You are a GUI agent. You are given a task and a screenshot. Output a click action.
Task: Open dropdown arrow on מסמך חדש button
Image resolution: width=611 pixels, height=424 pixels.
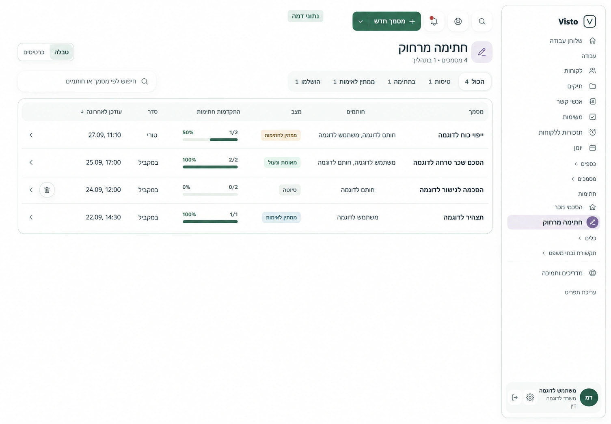[361, 22]
